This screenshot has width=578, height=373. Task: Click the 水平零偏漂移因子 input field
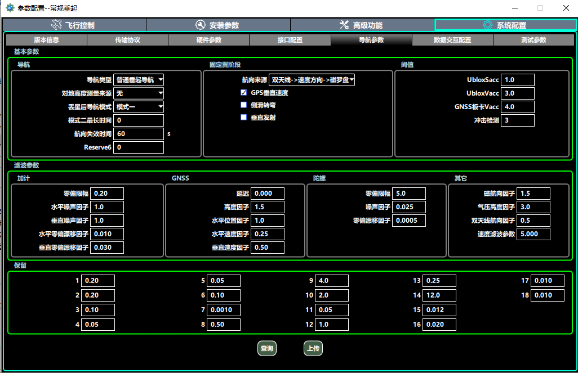pyautogui.click(x=107, y=234)
